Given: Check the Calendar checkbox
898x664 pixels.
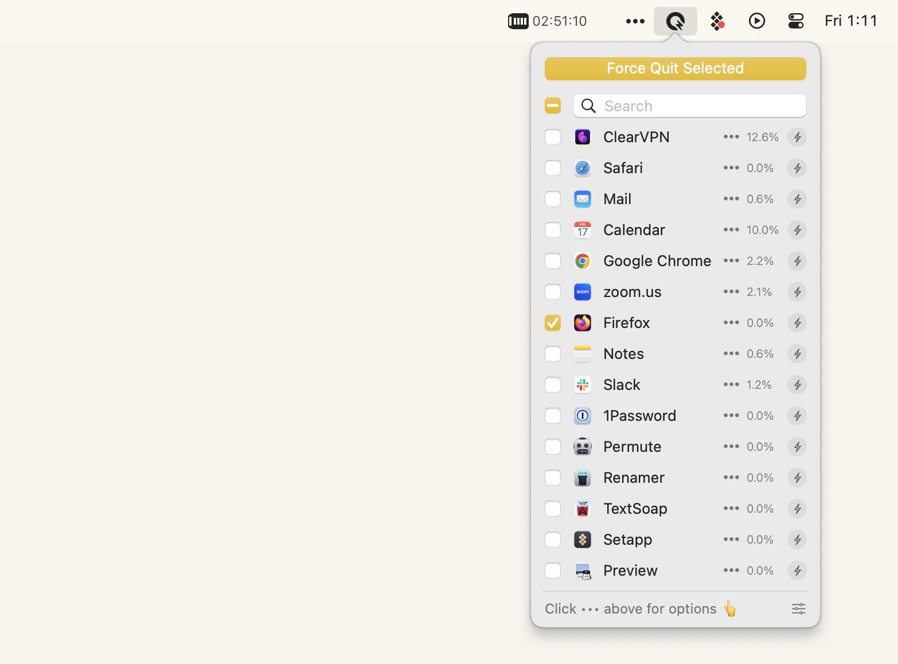Looking at the screenshot, I should click(553, 230).
